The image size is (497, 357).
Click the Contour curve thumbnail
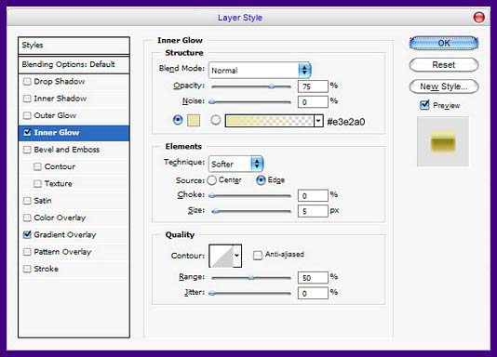pyautogui.click(x=222, y=256)
